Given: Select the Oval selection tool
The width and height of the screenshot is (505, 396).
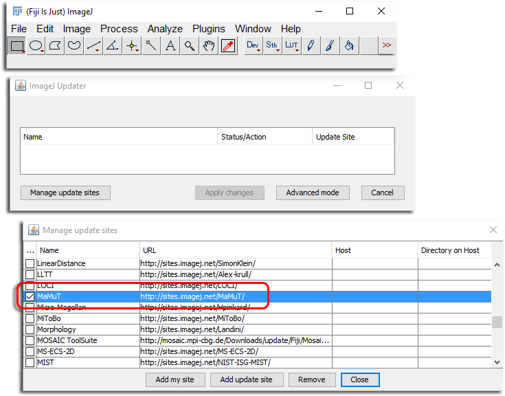Looking at the screenshot, I should point(36,46).
